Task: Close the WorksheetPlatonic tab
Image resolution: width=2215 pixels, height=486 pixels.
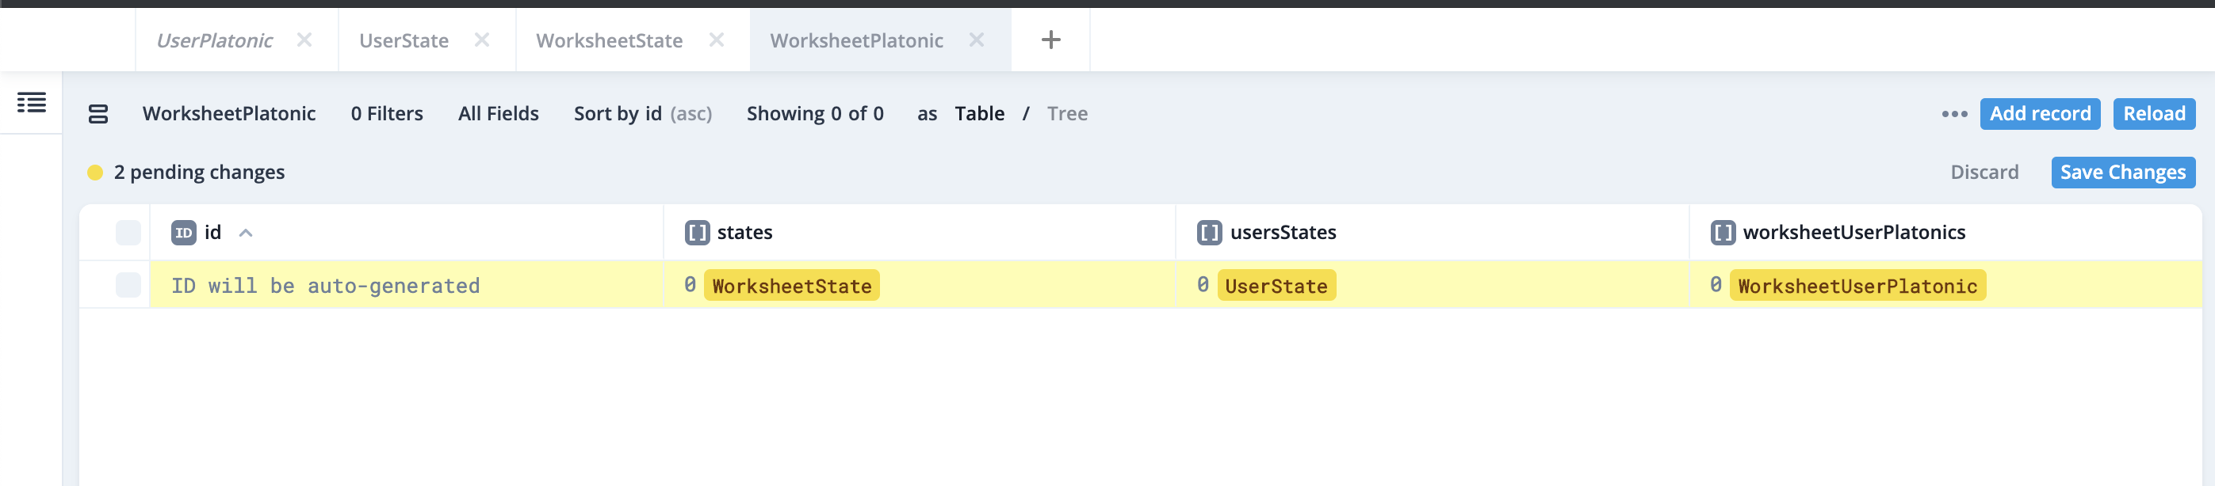Action: (x=976, y=40)
